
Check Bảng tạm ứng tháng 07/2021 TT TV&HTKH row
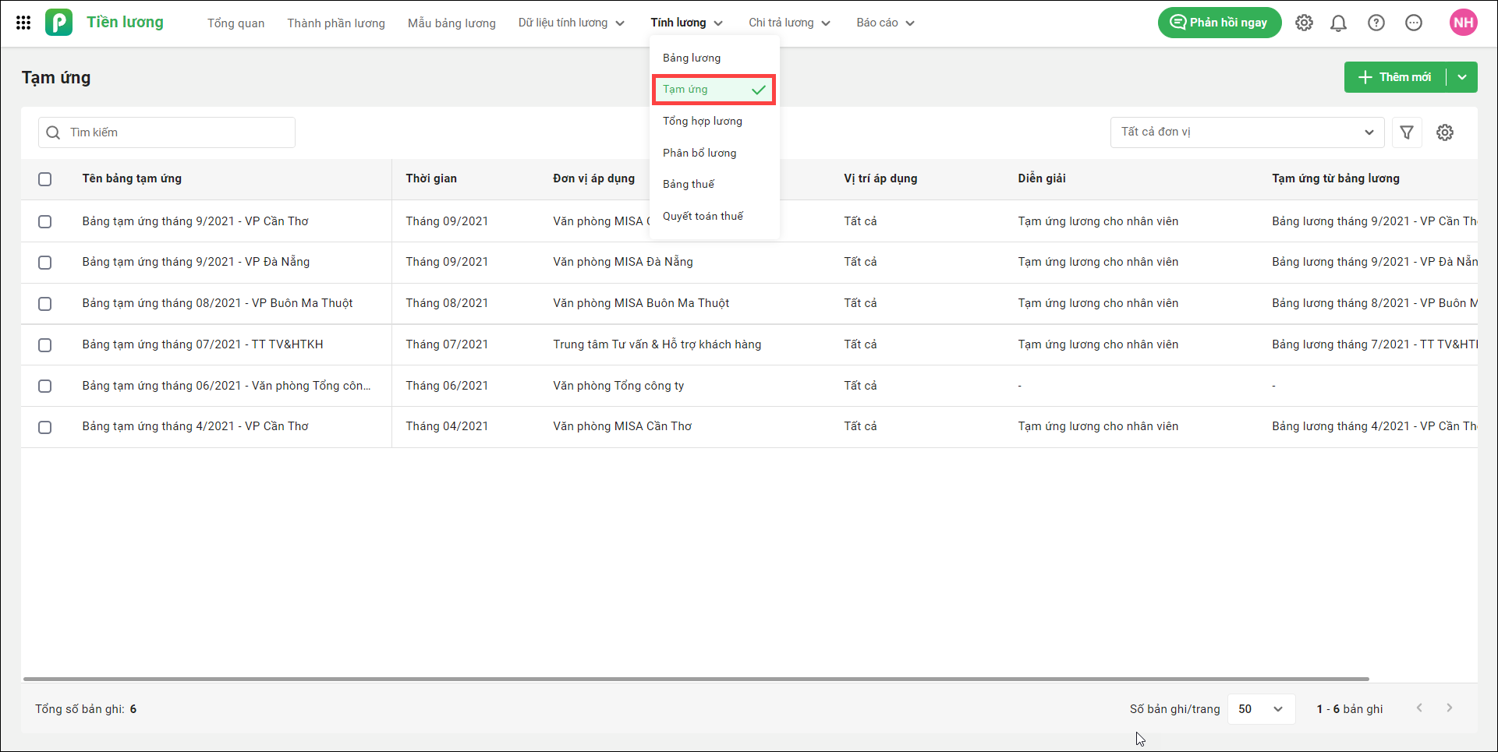coord(45,345)
